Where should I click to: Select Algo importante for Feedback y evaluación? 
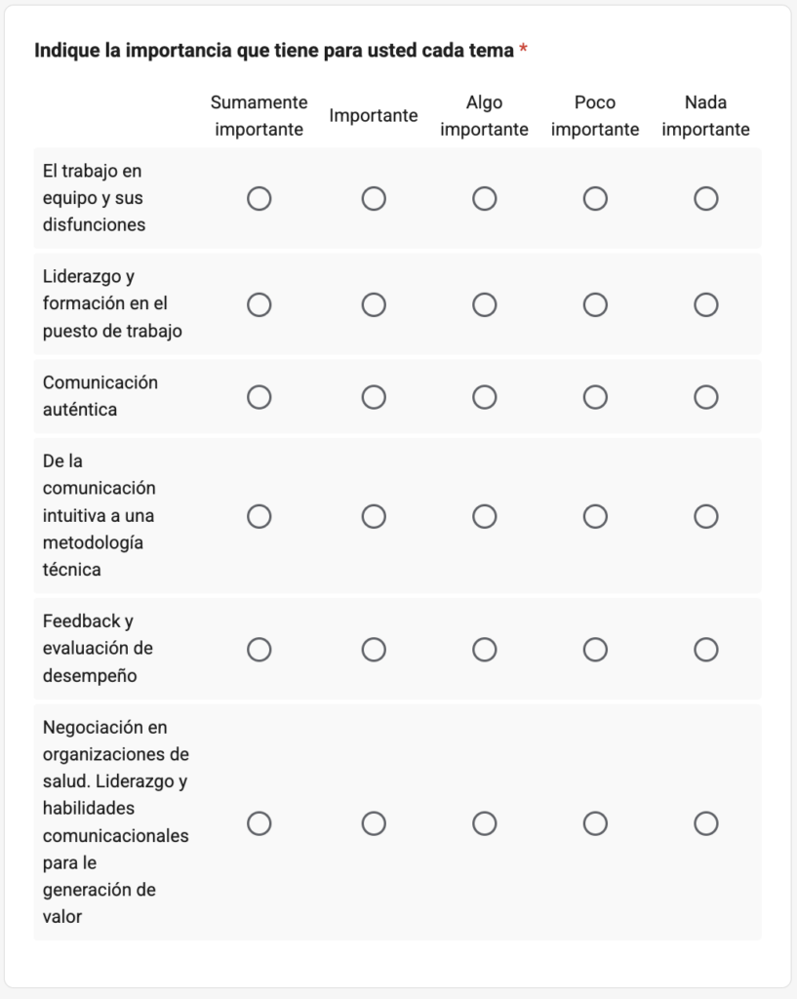(x=484, y=649)
